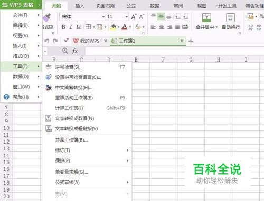
Task: Open the WPS 表格 main menu arrow
Action: (x=39, y=5)
